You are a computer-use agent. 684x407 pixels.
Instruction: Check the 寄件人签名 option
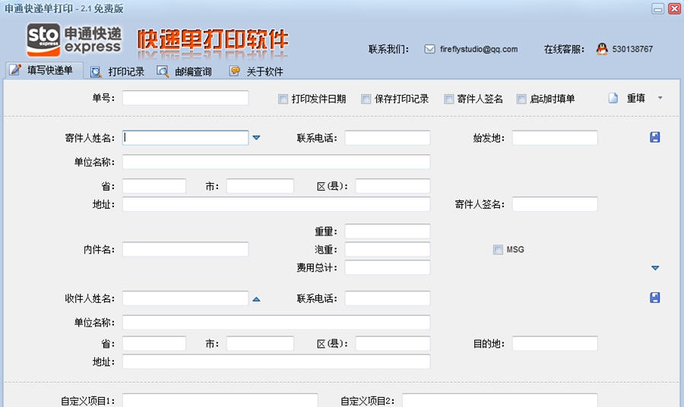[449, 99]
